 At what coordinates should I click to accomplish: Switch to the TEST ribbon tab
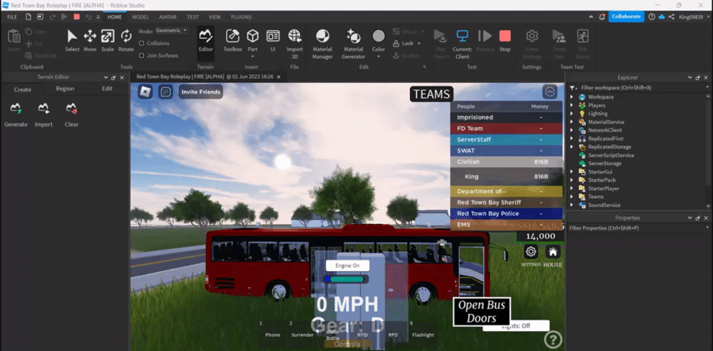click(x=193, y=17)
